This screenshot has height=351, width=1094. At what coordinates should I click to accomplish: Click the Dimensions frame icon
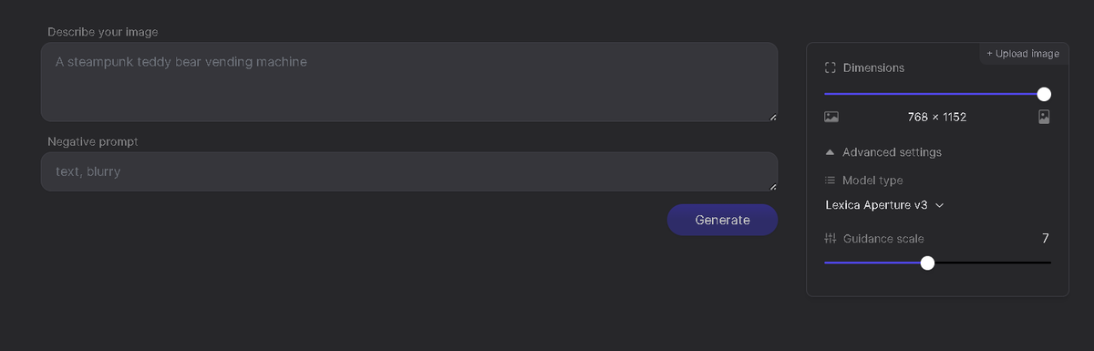[830, 67]
